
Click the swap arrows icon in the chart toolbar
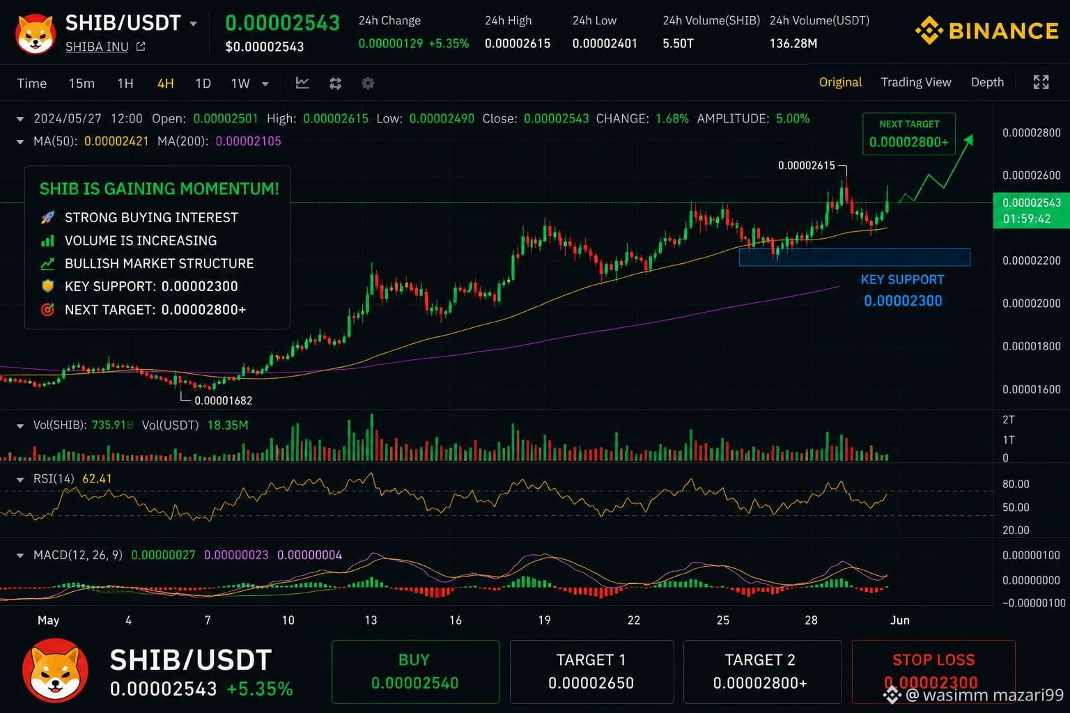coord(335,84)
